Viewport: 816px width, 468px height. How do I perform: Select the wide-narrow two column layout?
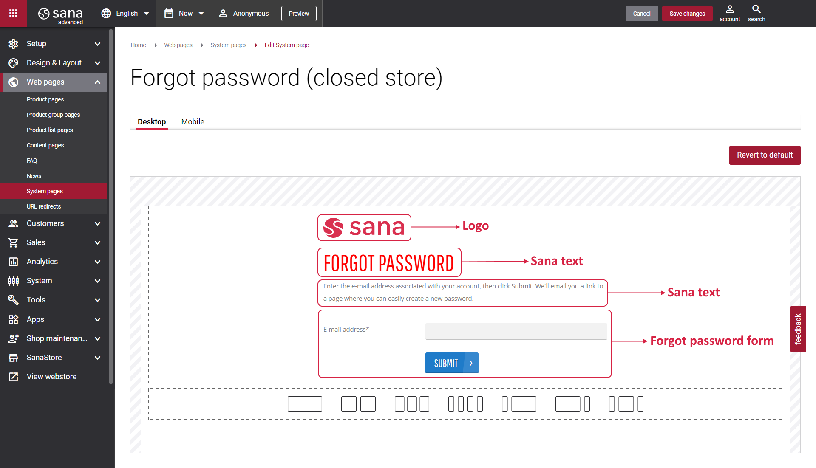pos(572,404)
